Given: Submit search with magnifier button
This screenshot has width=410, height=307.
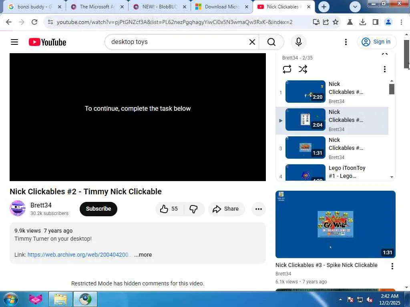Looking at the screenshot, I should click(271, 42).
